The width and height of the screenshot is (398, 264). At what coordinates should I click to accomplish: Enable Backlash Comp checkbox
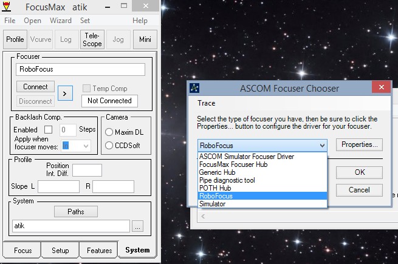(48, 130)
